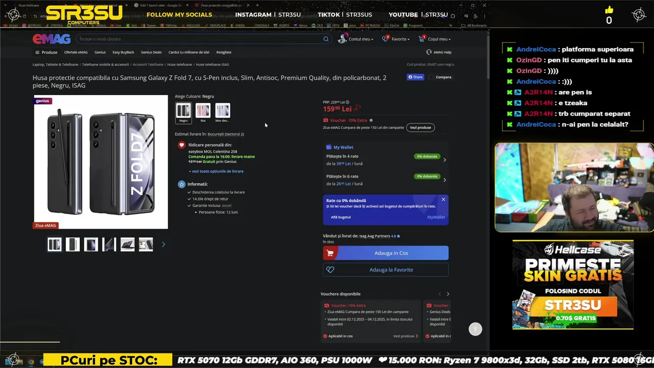The image size is (654, 368).
Task: Click Adauga la Favorite button
Action: [386, 270]
